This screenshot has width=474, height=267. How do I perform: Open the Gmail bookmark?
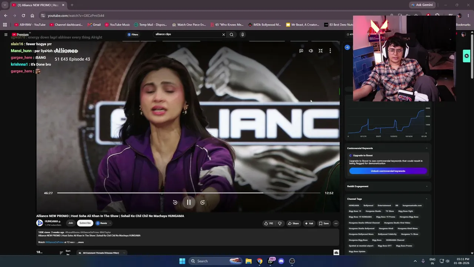point(94,25)
